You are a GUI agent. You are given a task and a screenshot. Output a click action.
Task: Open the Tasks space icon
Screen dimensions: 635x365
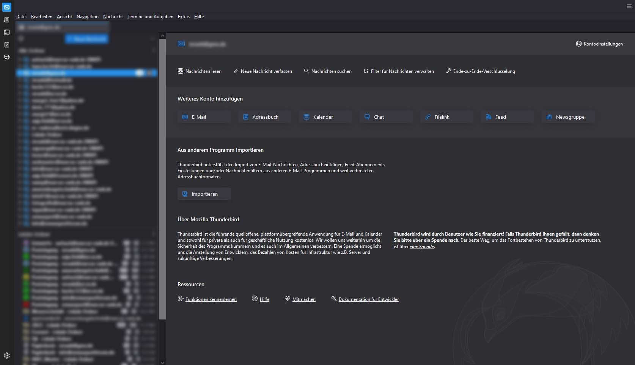tap(7, 45)
